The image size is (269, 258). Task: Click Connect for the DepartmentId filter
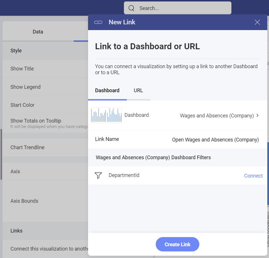[253, 176]
